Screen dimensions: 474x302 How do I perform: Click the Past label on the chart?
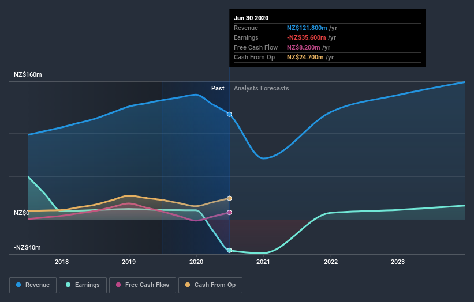pos(218,88)
